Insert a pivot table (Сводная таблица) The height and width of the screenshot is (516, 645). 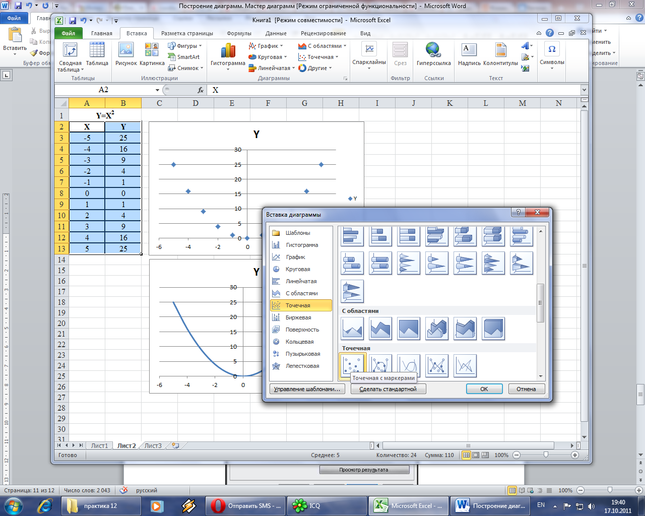pos(70,57)
